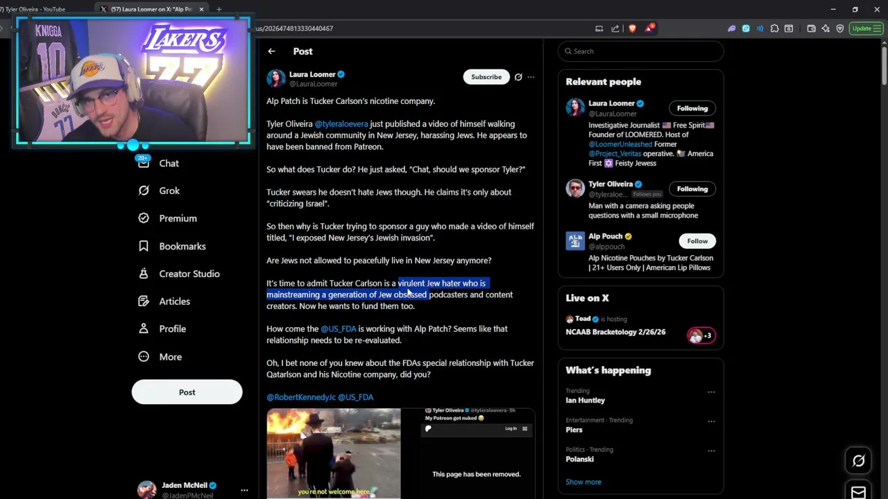Open the @US_FDA mention after 'How come the'
The width and height of the screenshot is (888, 499).
[x=338, y=329]
